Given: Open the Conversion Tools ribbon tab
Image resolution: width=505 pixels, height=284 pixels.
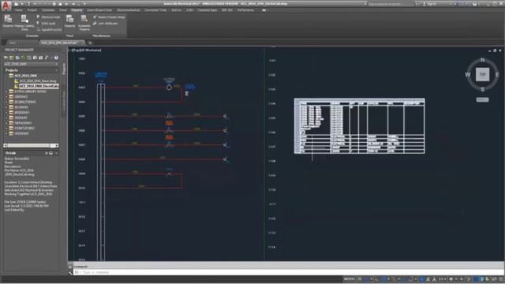Looking at the screenshot, I should (x=155, y=10).
